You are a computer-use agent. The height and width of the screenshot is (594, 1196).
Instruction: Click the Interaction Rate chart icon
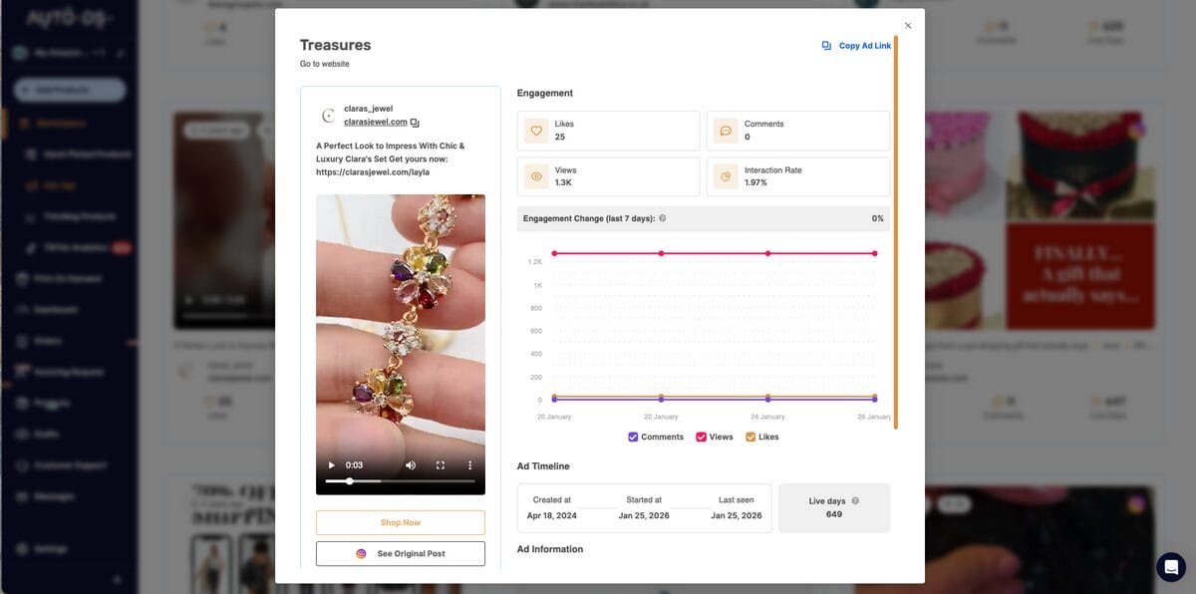(726, 174)
